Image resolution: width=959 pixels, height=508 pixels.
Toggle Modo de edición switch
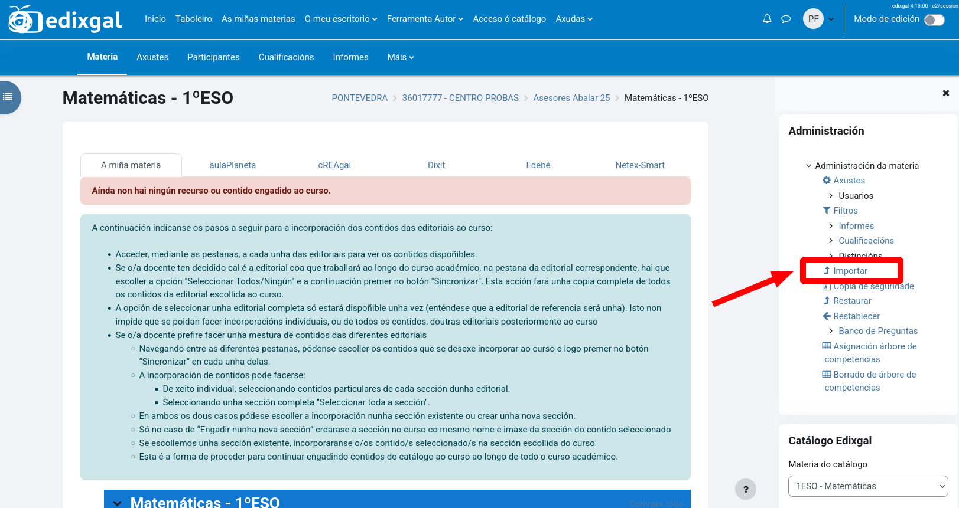click(934, 20)
